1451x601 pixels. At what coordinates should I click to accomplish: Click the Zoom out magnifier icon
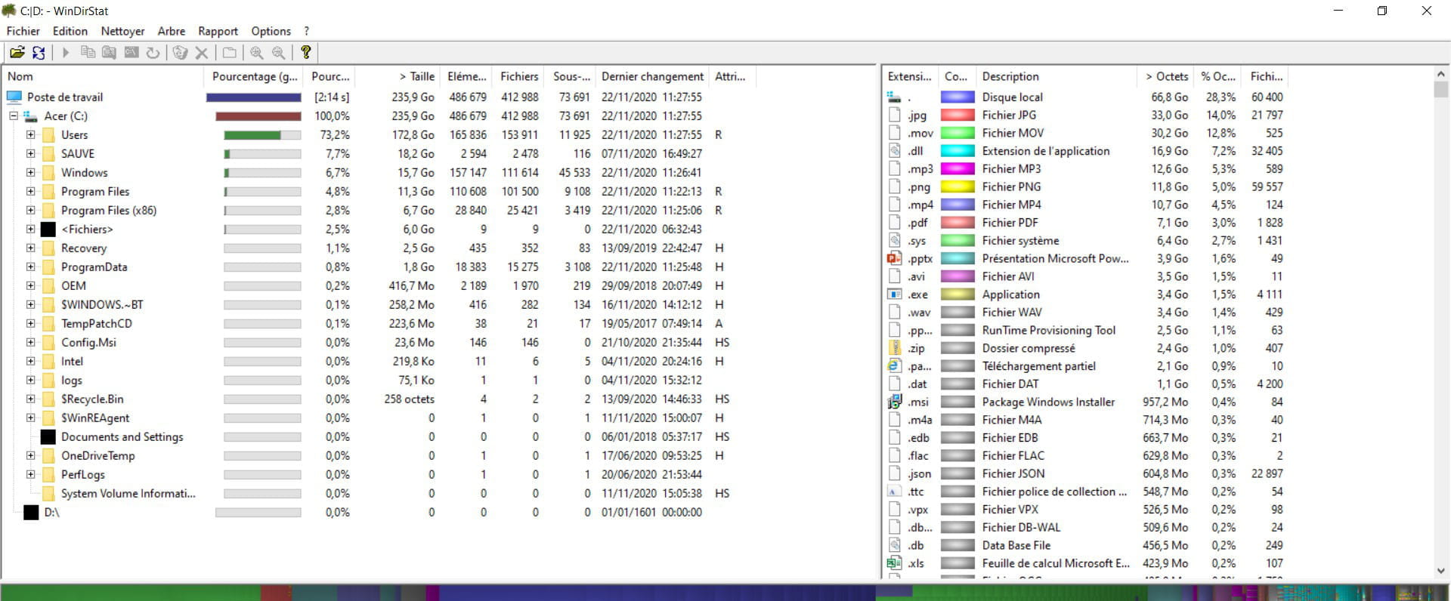279,52
